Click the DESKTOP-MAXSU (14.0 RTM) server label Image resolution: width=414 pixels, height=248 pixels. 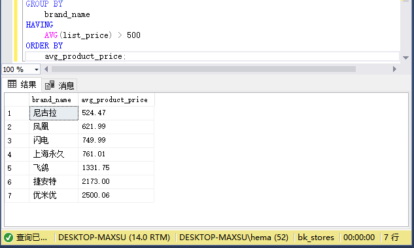pyautogui.click(x=114, y=238)
